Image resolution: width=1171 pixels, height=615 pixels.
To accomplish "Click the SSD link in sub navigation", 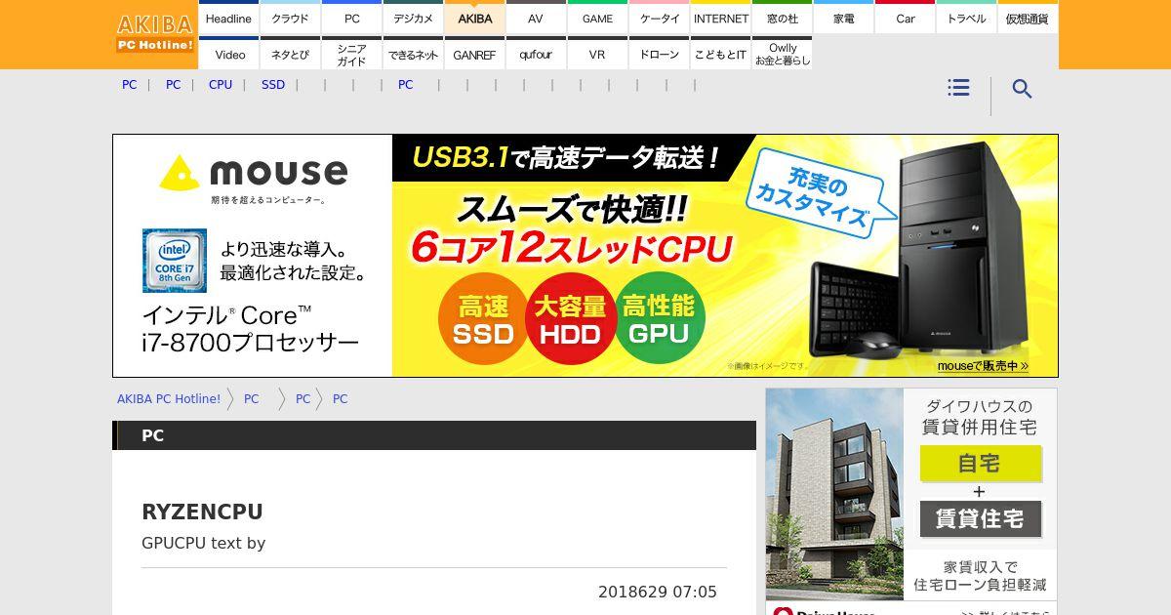I will coord(273,85).
